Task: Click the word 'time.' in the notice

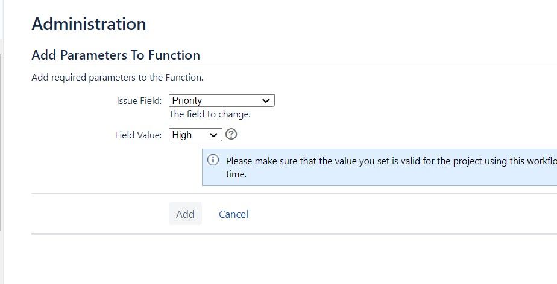Action: click(x=236, y=174)
